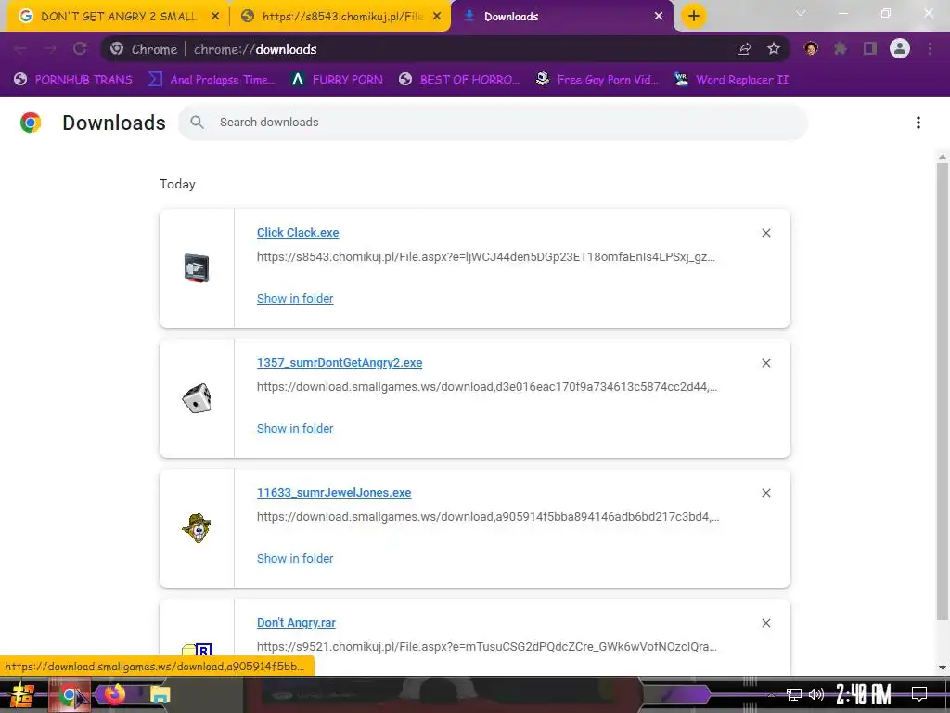
Task: Reload the page
Action: point(80,49)
